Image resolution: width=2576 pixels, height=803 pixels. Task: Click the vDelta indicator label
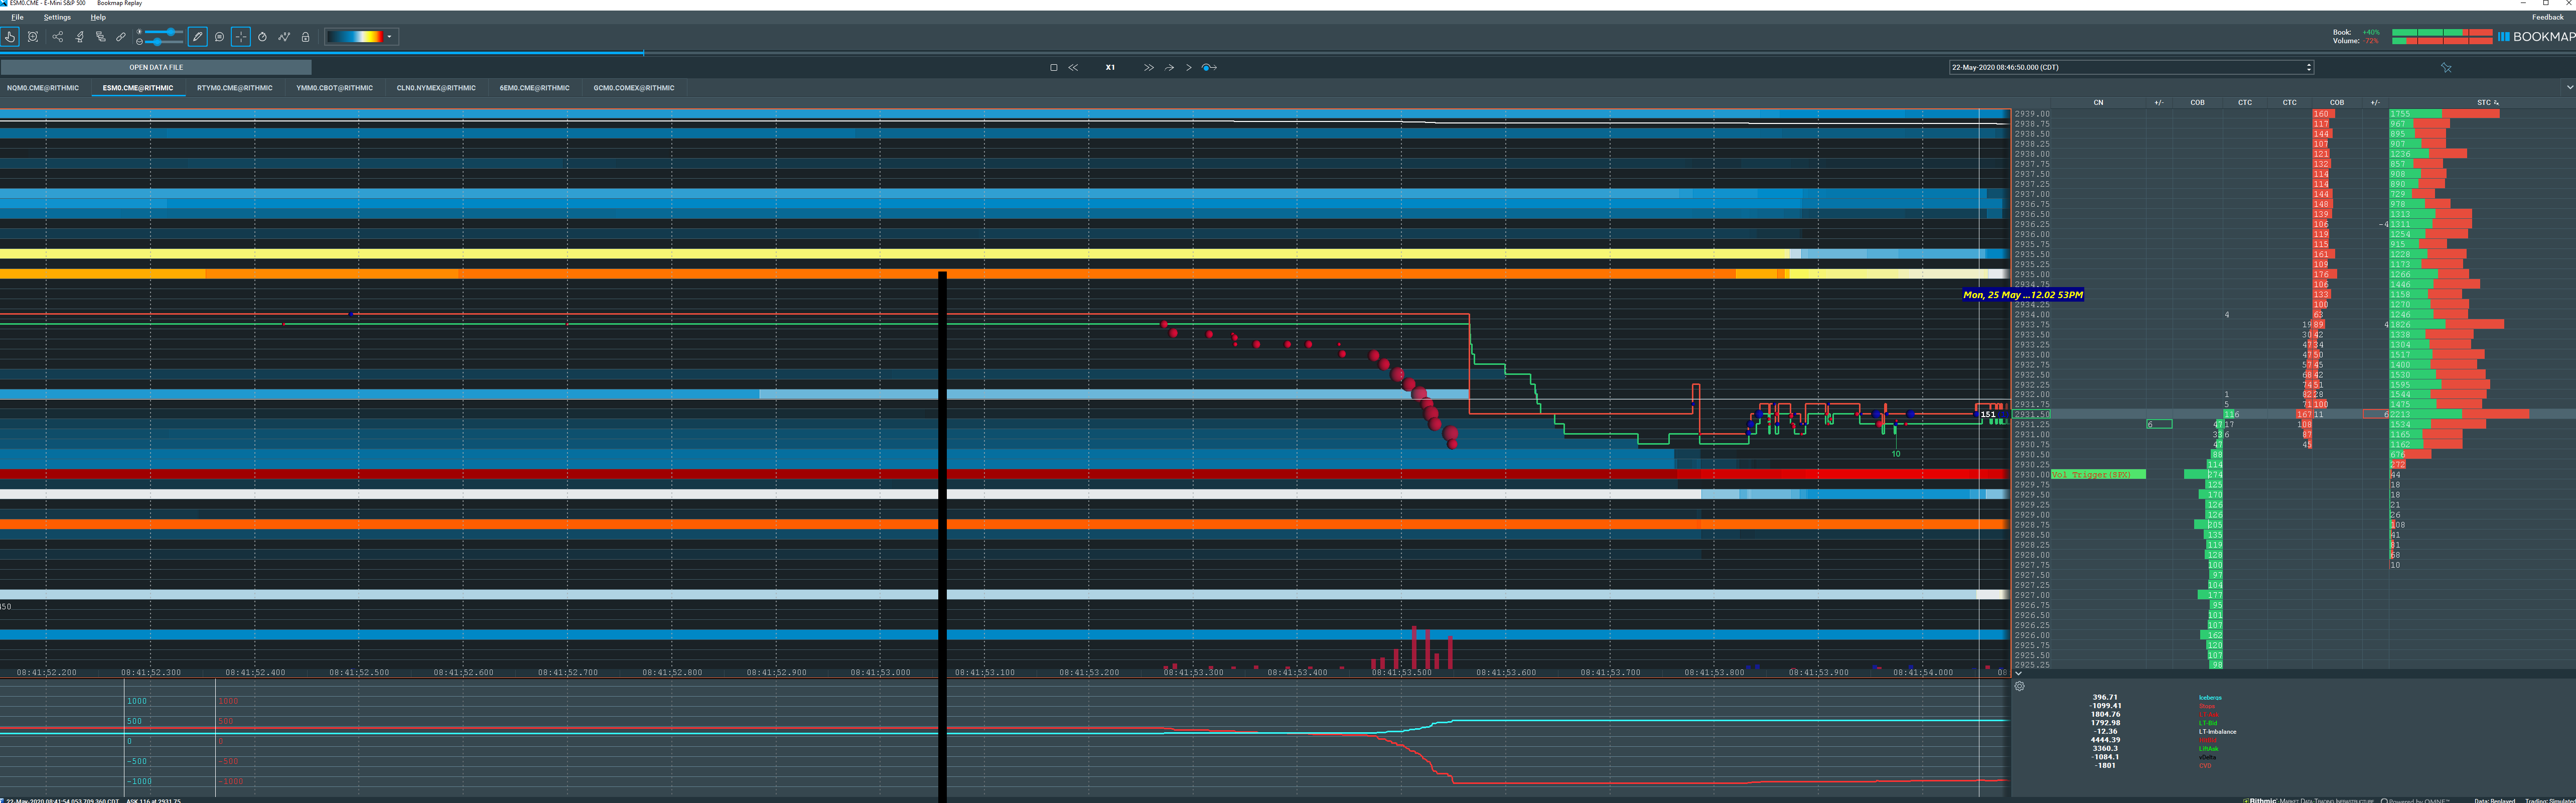[2207, 757]
